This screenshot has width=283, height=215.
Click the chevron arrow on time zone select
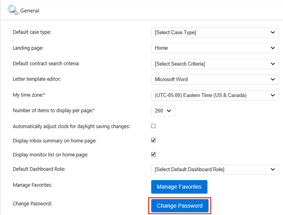273,95
